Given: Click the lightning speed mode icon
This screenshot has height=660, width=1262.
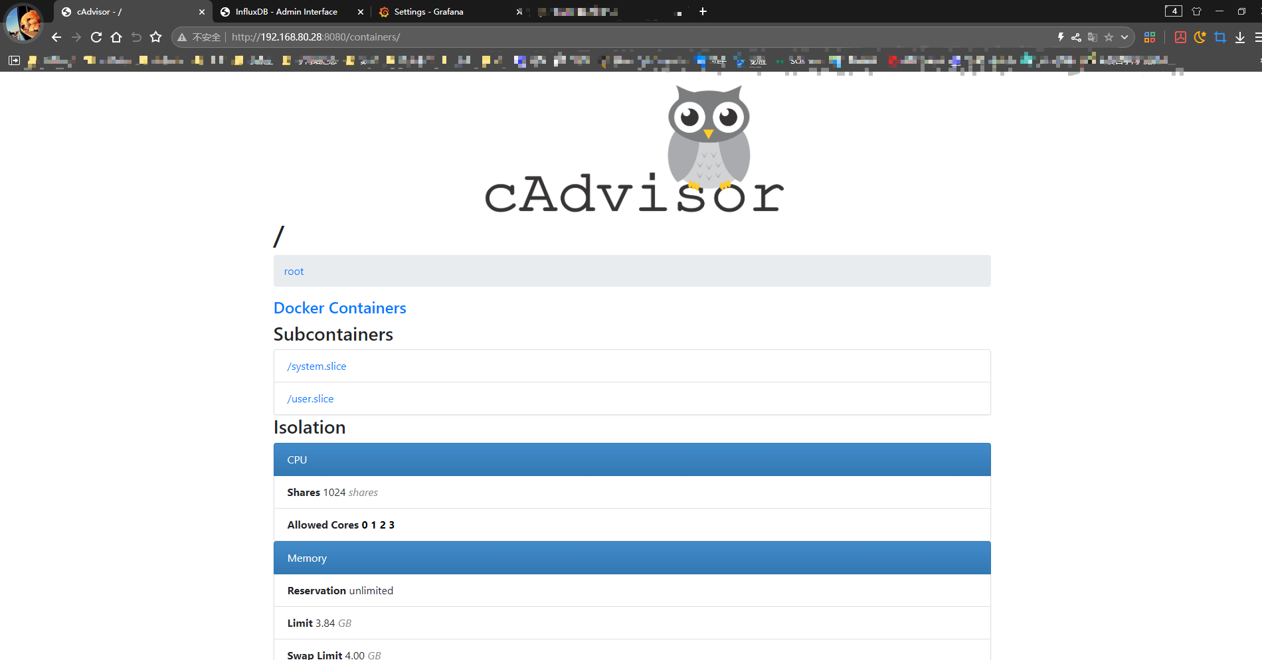Looking at the screenshot, I should click(x=1061, y=37).
